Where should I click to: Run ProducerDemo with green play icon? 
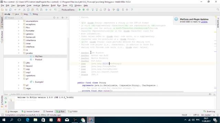tap(80, 10)
